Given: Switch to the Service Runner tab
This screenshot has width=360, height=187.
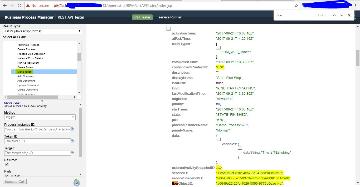Looking at the screenshot, I should 170,17.
